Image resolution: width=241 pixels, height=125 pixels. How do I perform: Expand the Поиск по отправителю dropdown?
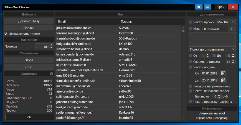[212, 49]
